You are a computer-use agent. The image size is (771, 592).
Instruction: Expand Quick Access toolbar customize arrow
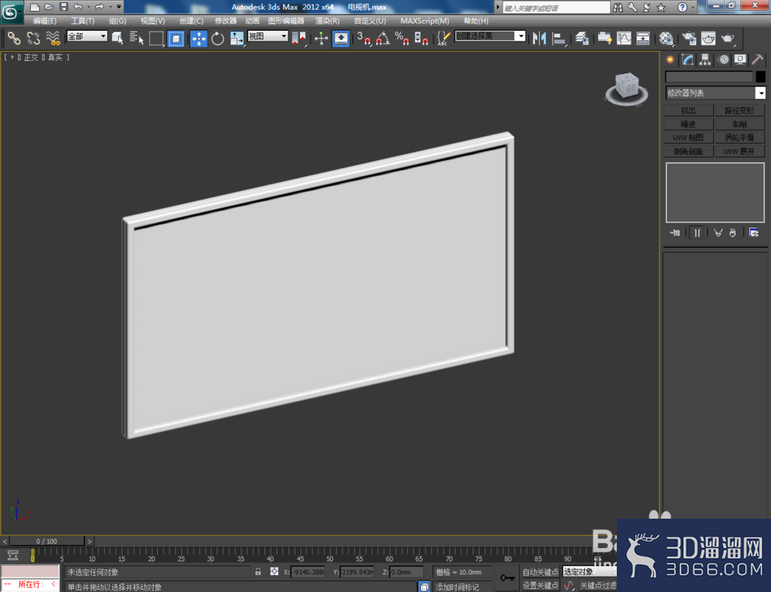(x=119, y=7)
